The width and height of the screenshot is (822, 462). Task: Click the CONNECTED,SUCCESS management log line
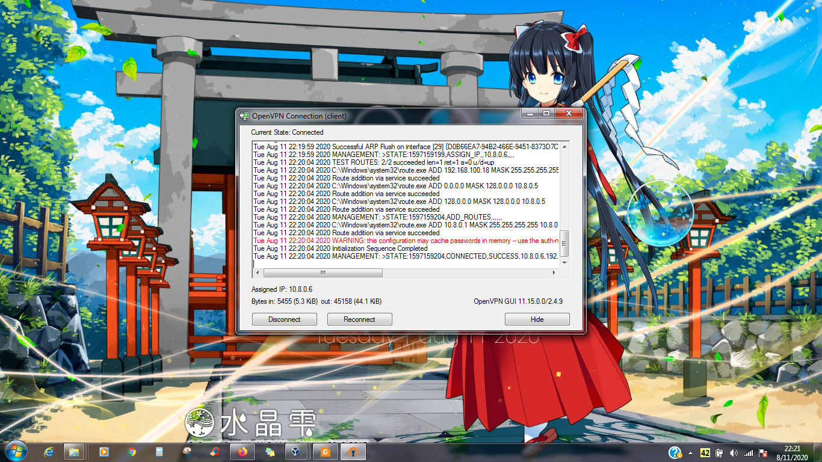[x=406, y=256]
